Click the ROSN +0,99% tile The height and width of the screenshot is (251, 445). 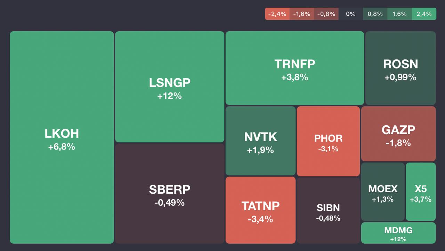tap(400, 68)
